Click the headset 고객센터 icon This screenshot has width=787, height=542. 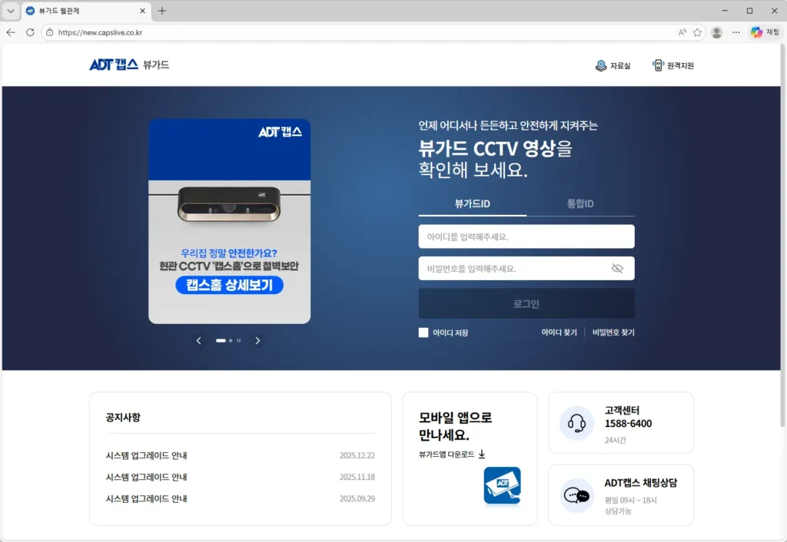coord(576,423)
